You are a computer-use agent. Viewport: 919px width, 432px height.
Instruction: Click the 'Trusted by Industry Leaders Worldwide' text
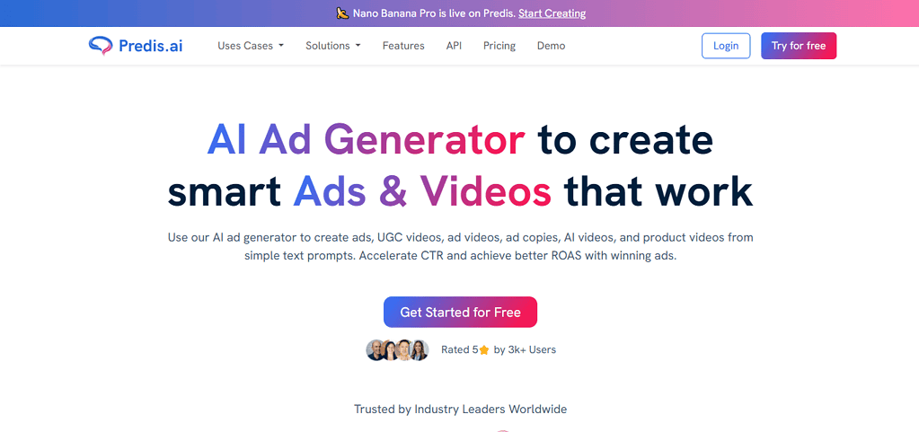(x=460, y=410)
